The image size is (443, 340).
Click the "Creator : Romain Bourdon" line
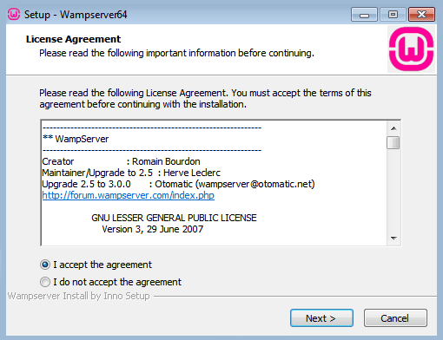[121, 161]
